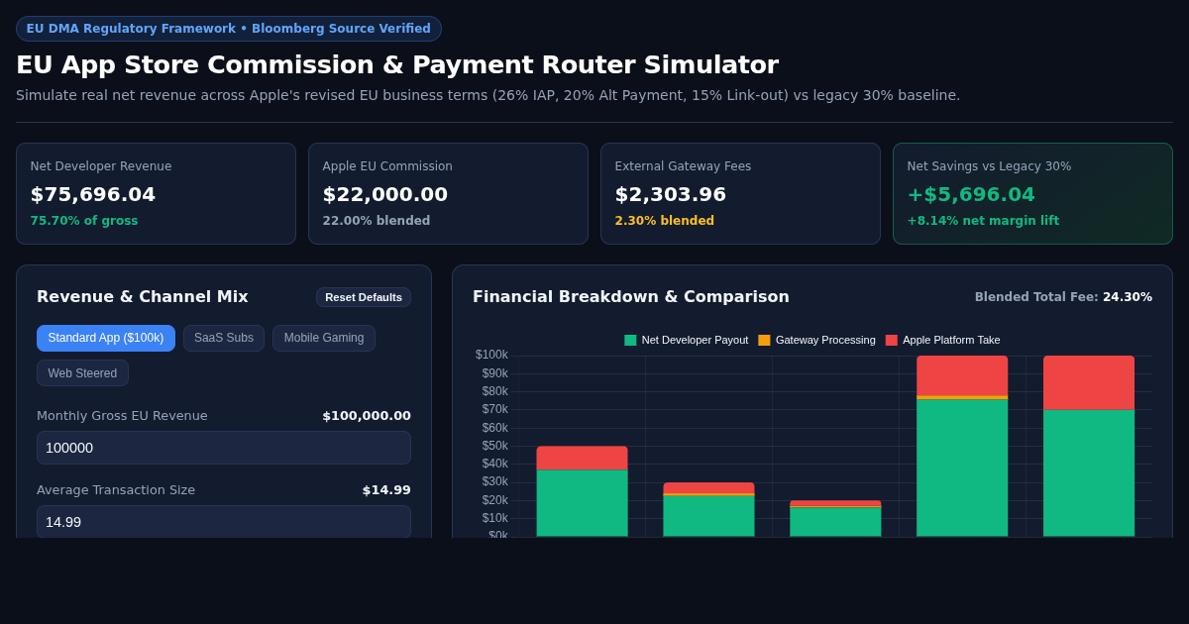Choose the Mobile Gaming preset
Viewport: 1189px width, 624px height.
coord(324,338)
